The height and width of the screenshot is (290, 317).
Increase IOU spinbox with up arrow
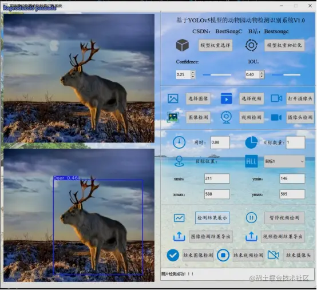(262, 73)
